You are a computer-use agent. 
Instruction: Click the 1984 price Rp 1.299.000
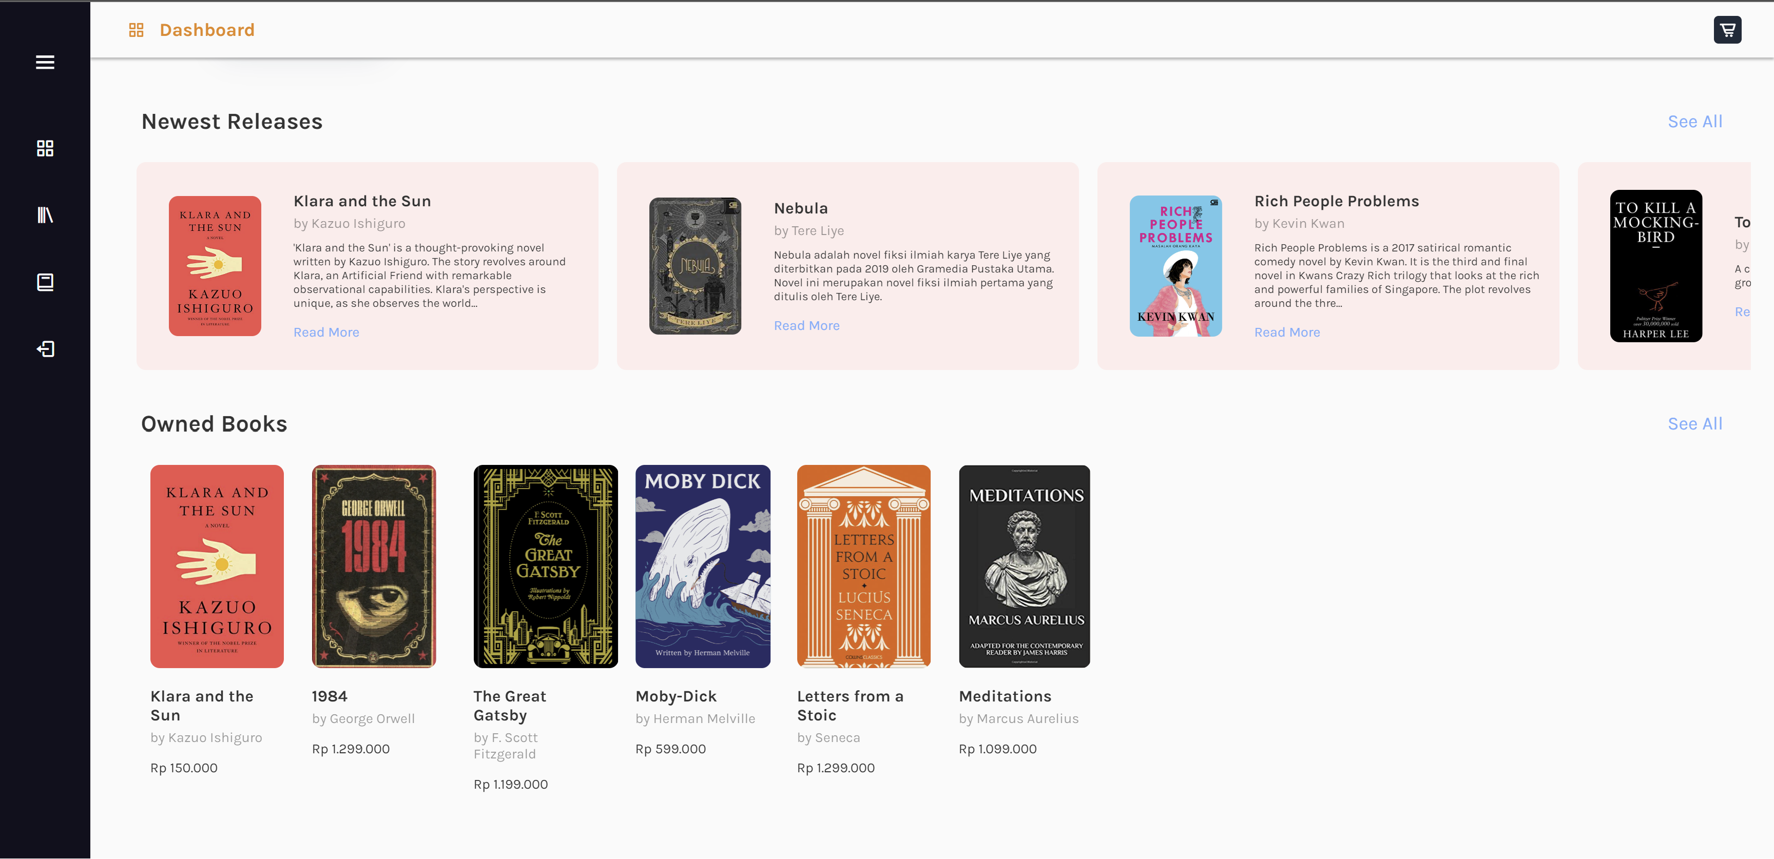pyautogui.click(x=351, y=749)
